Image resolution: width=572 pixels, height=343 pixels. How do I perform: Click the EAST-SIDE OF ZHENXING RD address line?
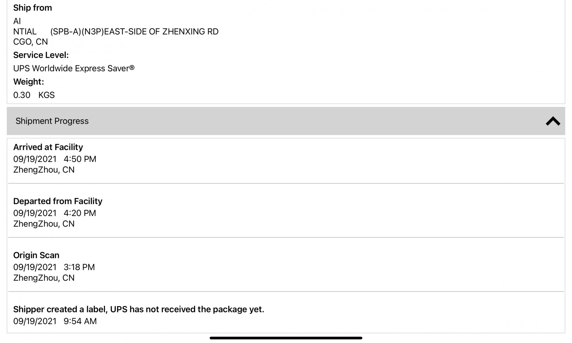(134, 31)
